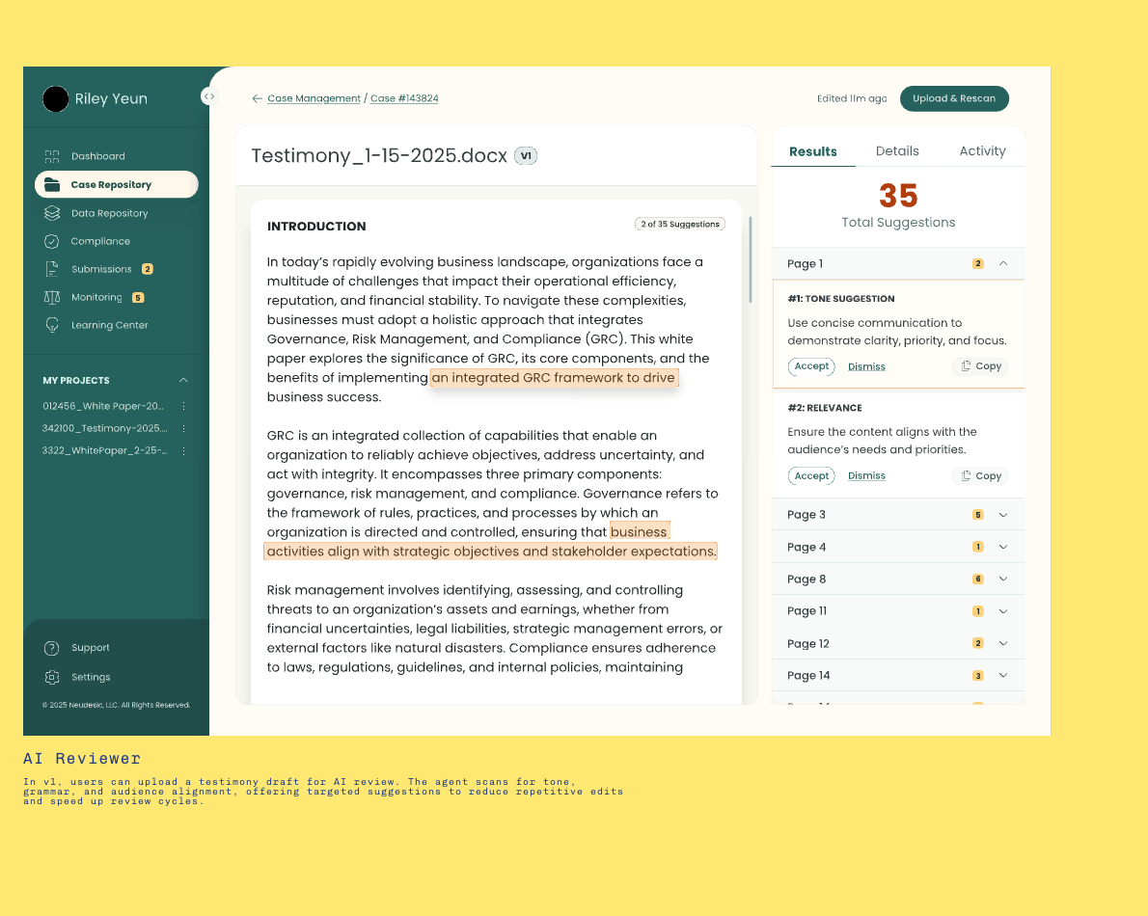Screen dimensions: 1148x916
Task: Expand the Page 11 suggestions
Action: pos(1003,611)
